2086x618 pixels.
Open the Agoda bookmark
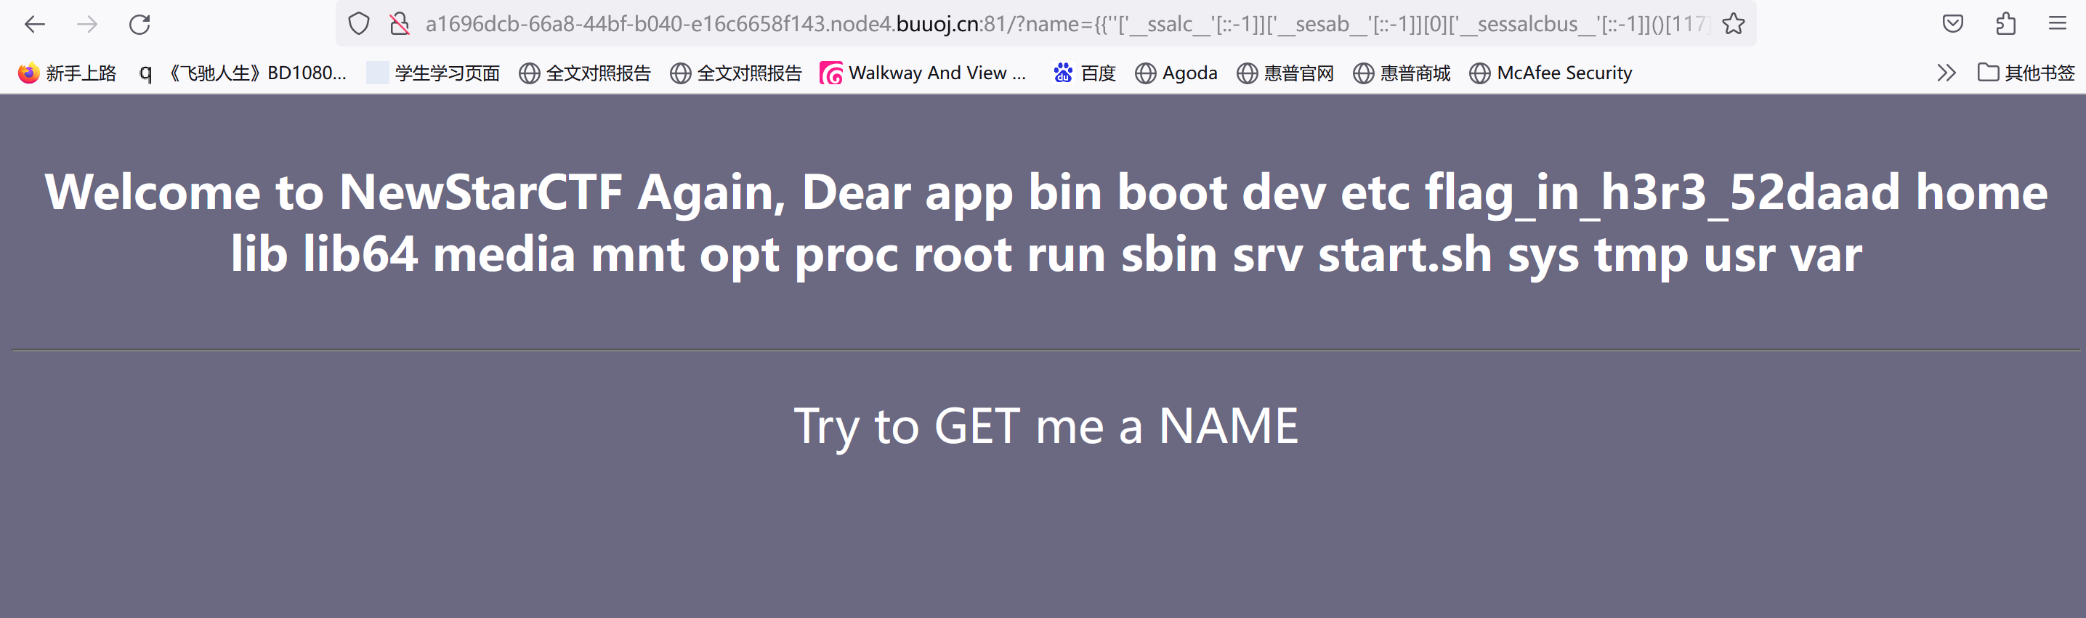pos(1176,73)
